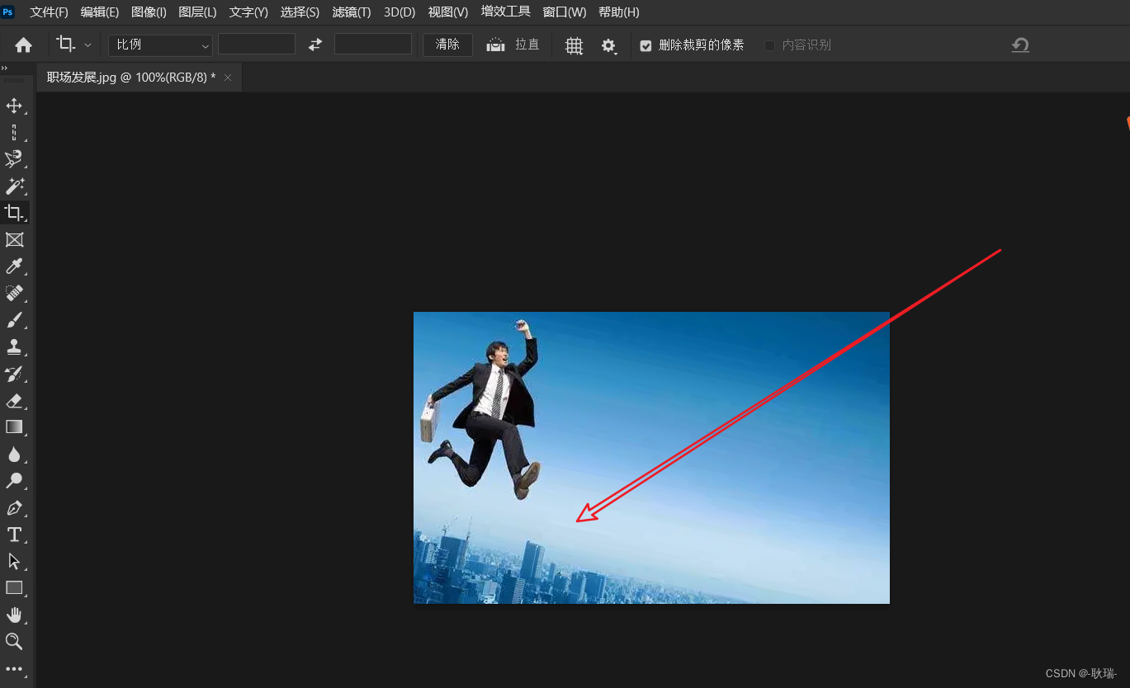Expand the toolbar with double-arrow toggle

[x=4, y=68]
